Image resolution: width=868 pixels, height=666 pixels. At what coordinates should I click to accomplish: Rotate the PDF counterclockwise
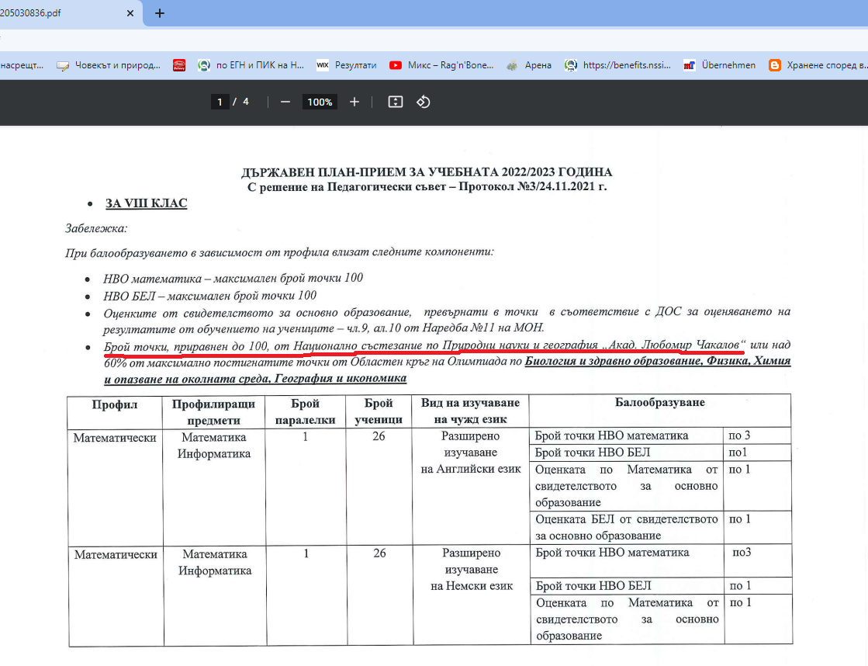(424, 102)
